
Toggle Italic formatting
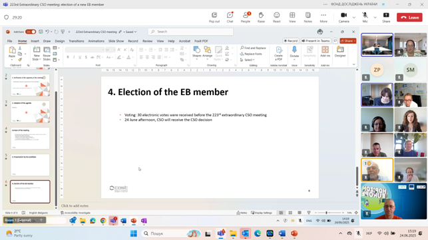click(74, 57)
